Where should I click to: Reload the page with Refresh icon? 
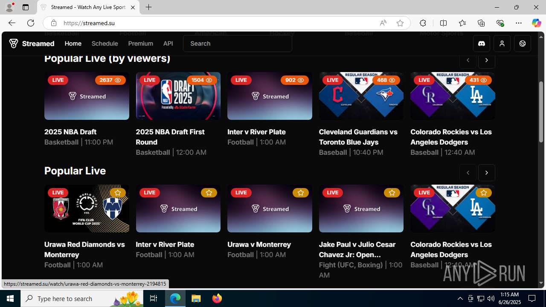coord(31,23)
